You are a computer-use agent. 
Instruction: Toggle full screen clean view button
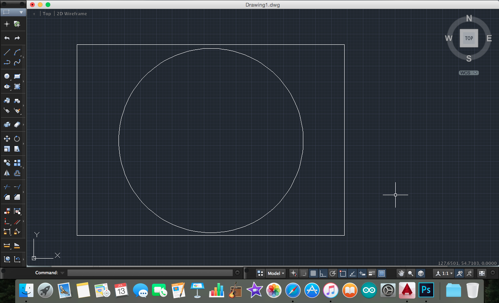[x=482, y=273]
